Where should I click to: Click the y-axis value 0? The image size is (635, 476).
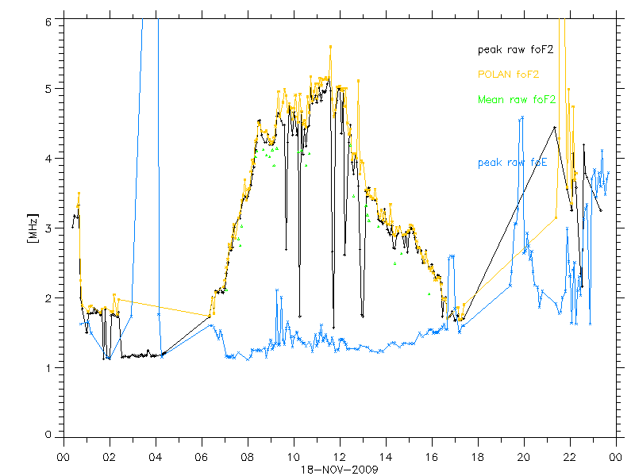point(48,435)
